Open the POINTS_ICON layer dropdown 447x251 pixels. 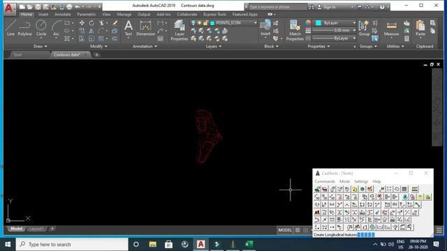tap(255, 23)
